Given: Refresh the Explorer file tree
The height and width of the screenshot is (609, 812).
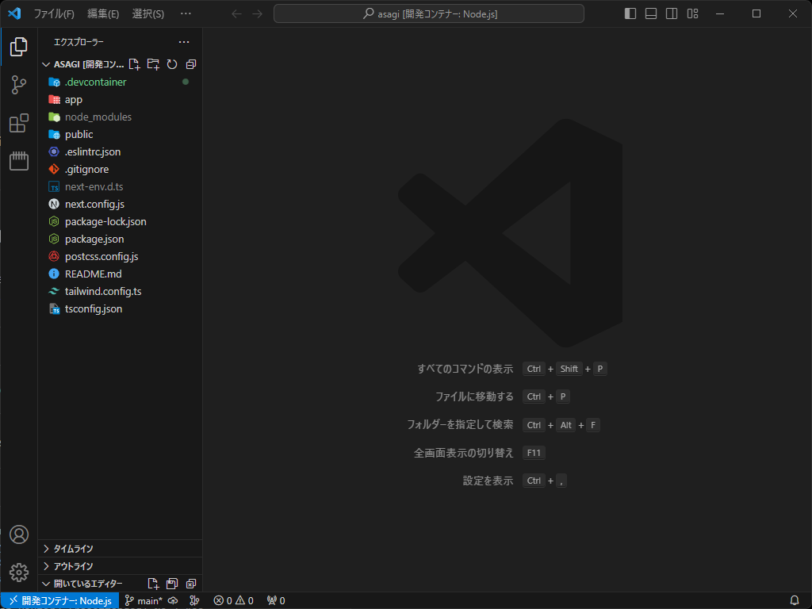Looking at the screenshot, I should coord(172,64).
